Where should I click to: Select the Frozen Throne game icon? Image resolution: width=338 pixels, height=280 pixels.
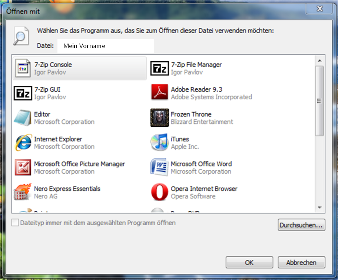(x=159, y=118)
